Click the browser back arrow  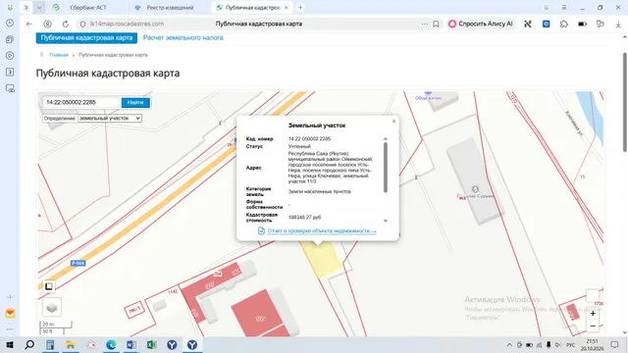tap(29, 24)
